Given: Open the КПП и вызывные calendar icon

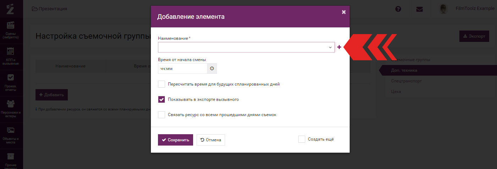Looking at the screenshot, I should pos(11,51).
